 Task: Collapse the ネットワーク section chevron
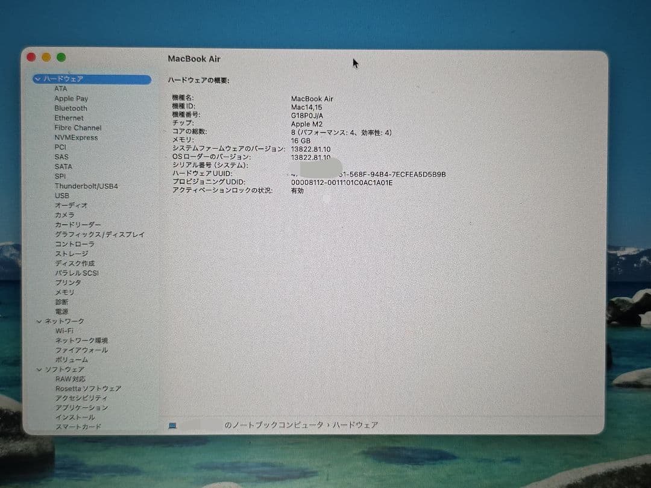point(39,321)
